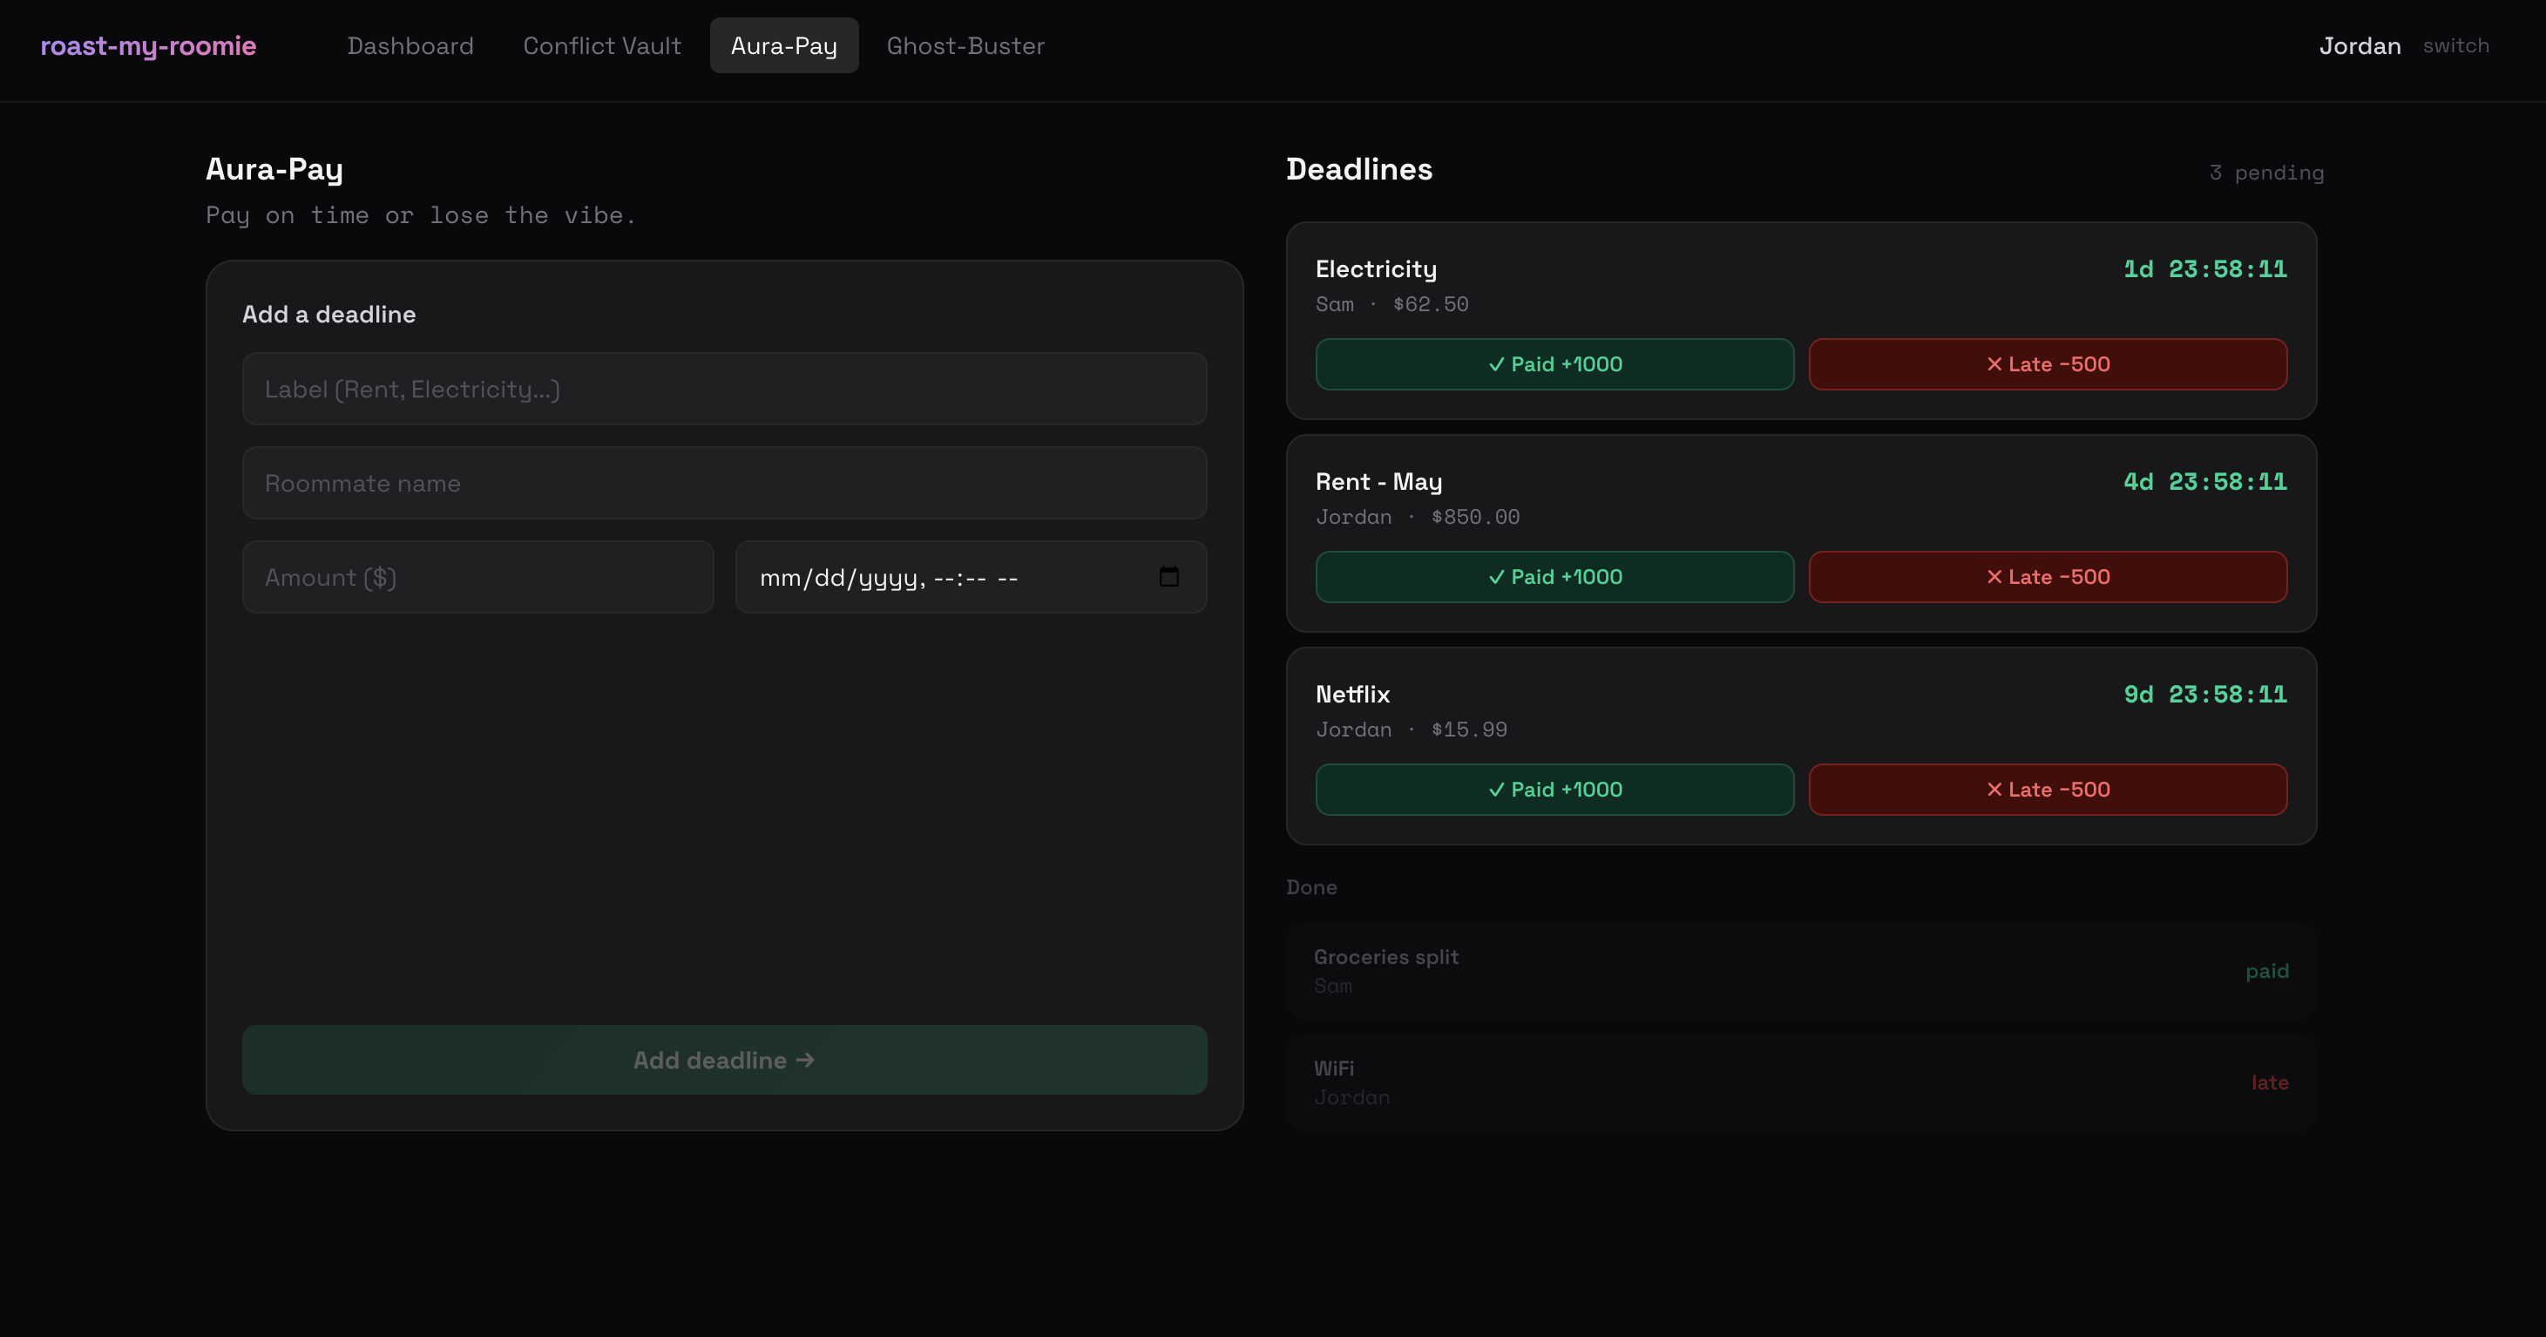This screenshot has height=1337, width=2546.
Task: Click the roast-my-roomie logo
Action: tap(148, 45)
